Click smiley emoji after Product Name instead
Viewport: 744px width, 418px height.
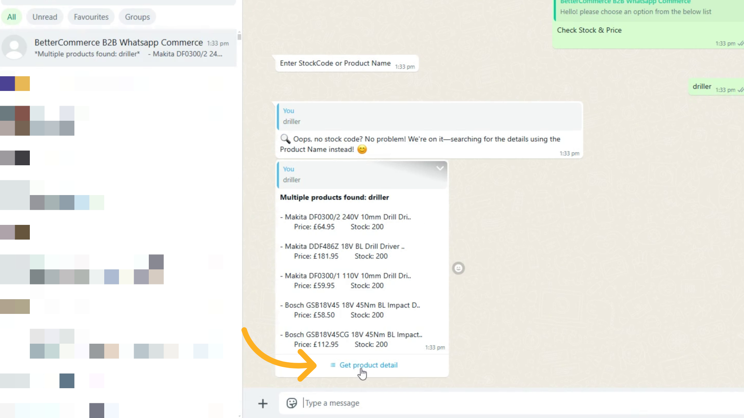click(x=362, y=149)
